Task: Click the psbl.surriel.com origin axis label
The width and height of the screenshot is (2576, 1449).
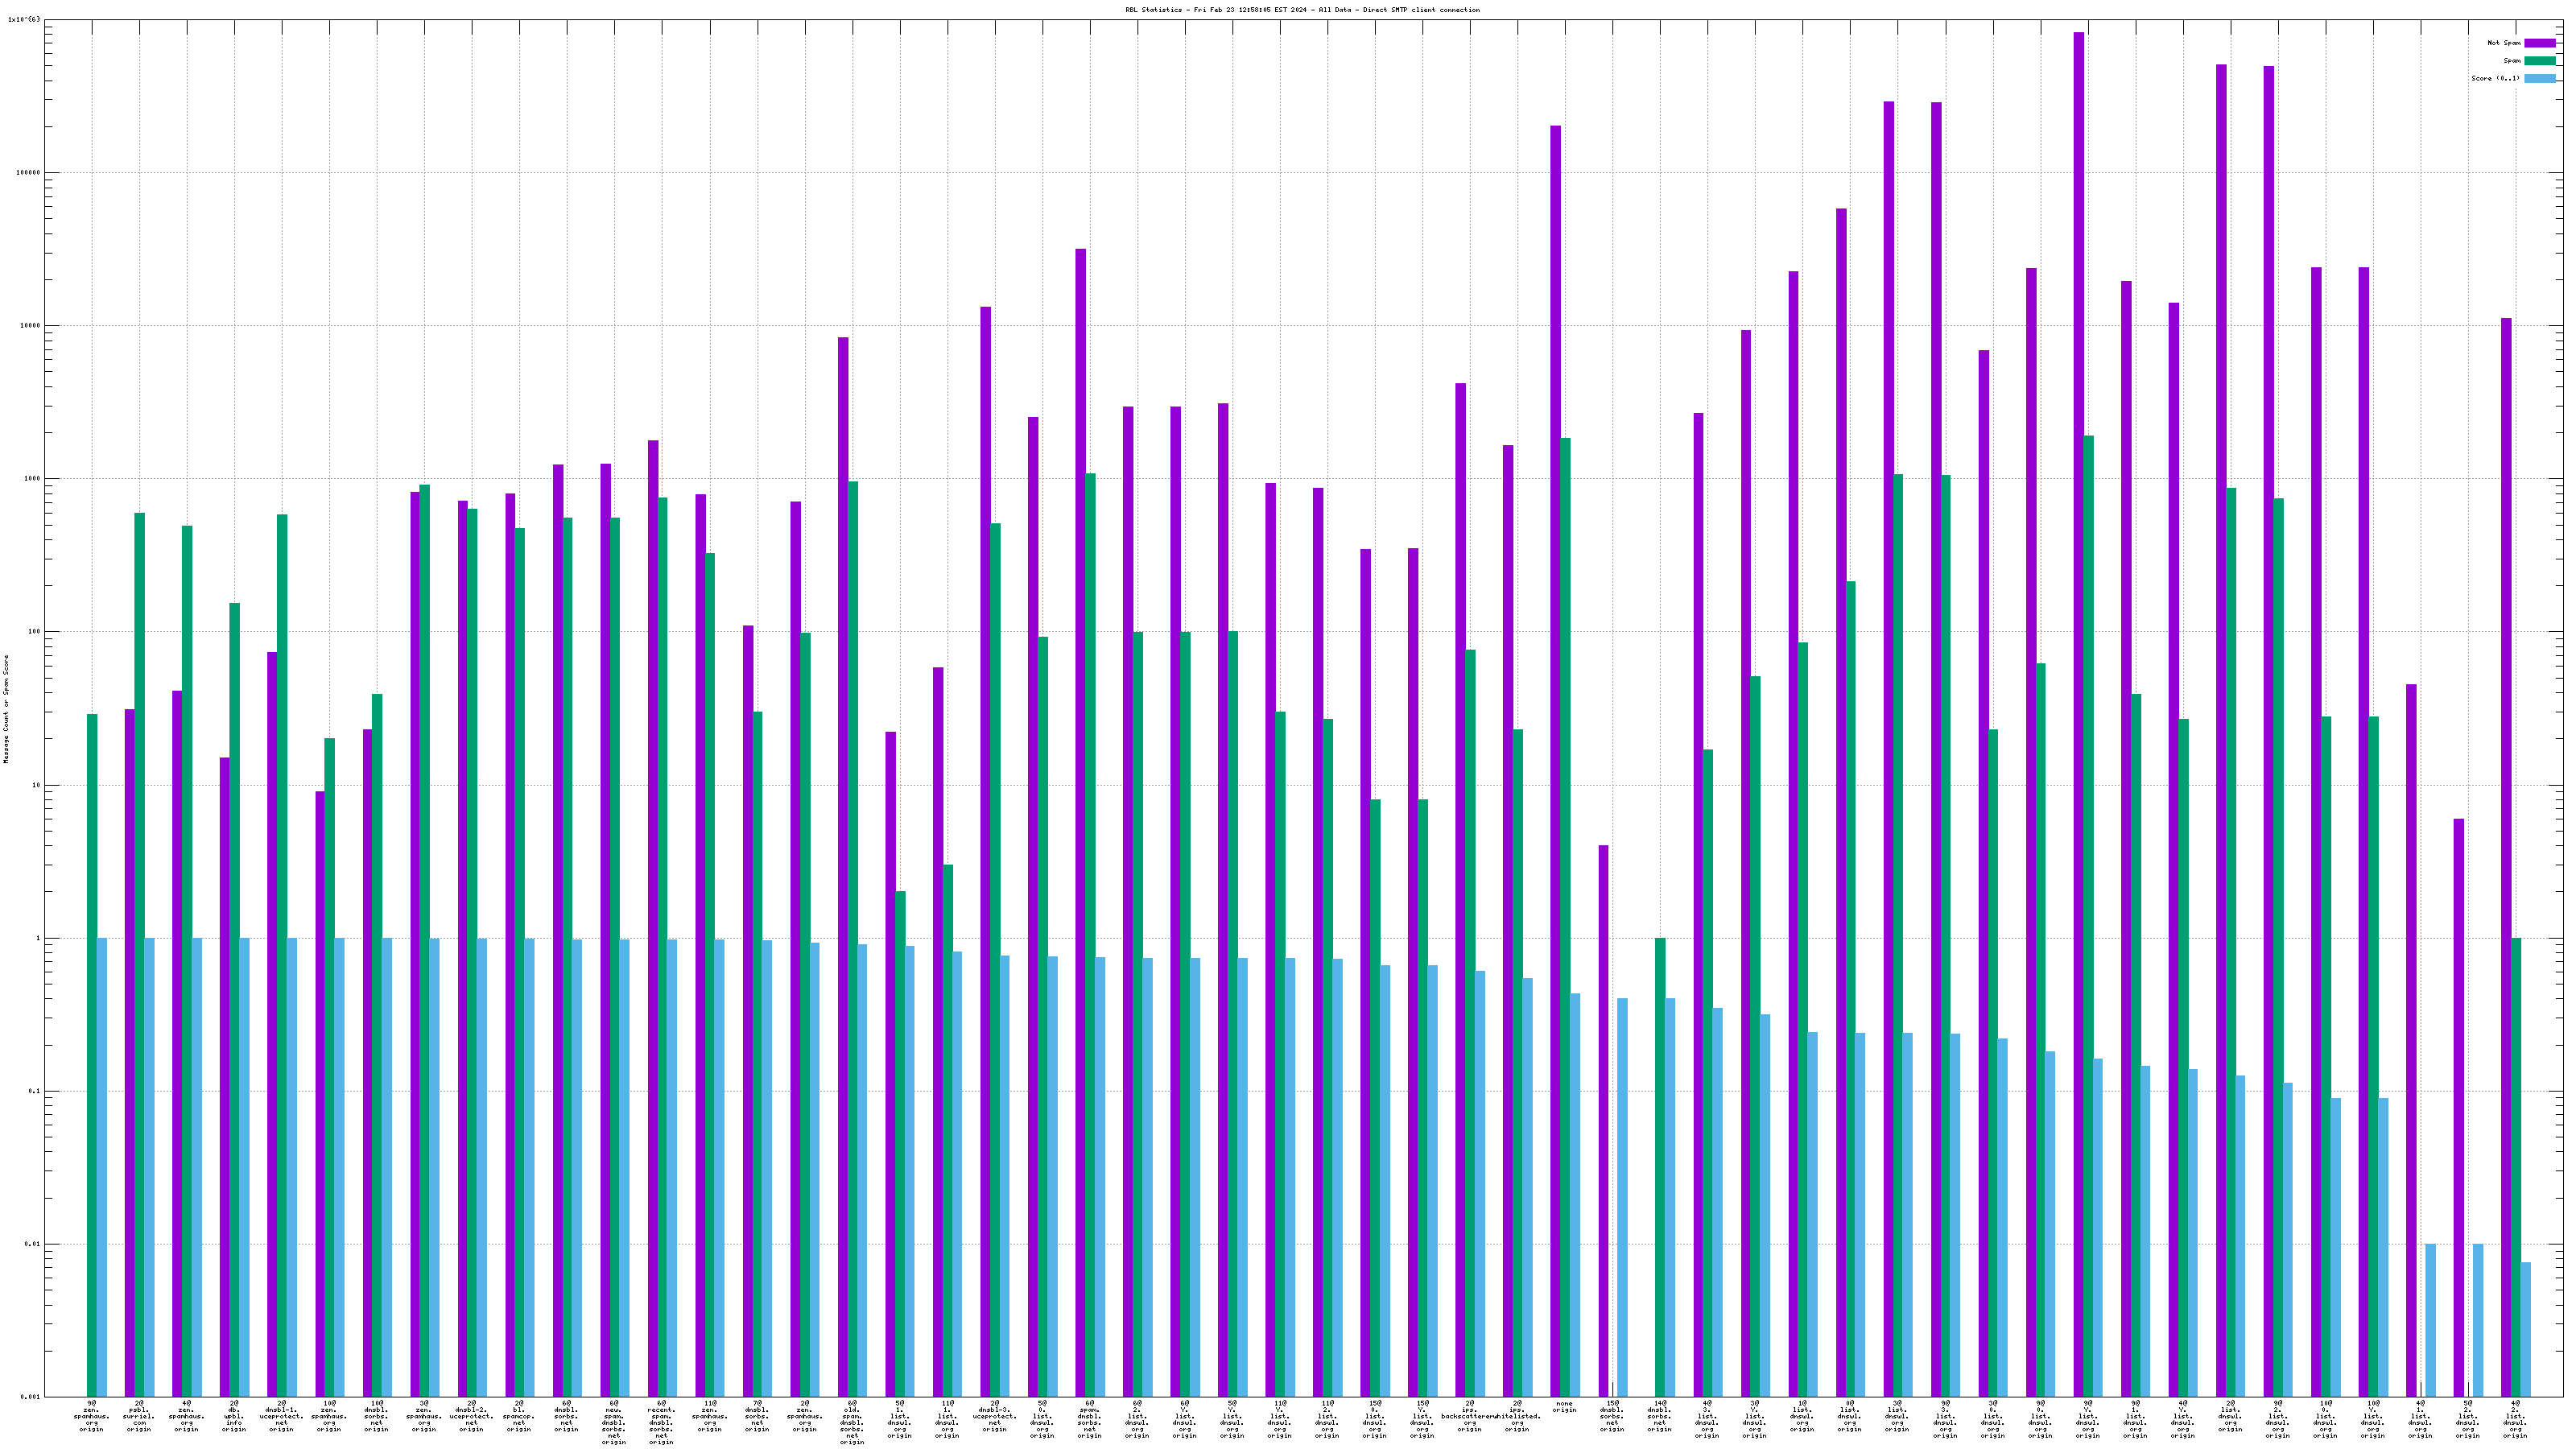Action: [x=139, y=1417]
